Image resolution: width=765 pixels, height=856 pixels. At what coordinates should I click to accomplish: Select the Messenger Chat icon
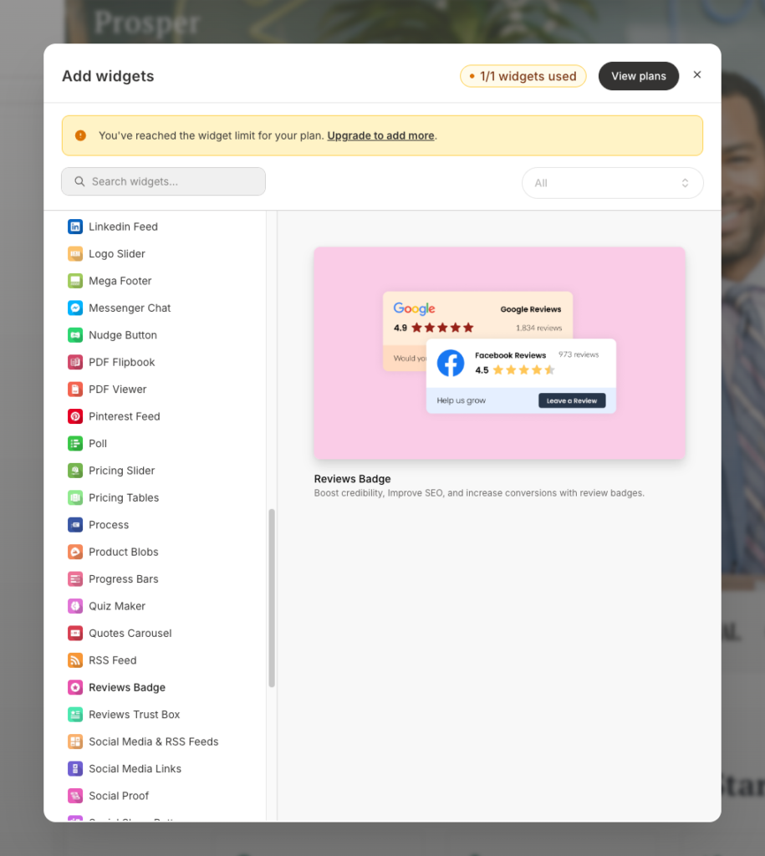[74, 308]
